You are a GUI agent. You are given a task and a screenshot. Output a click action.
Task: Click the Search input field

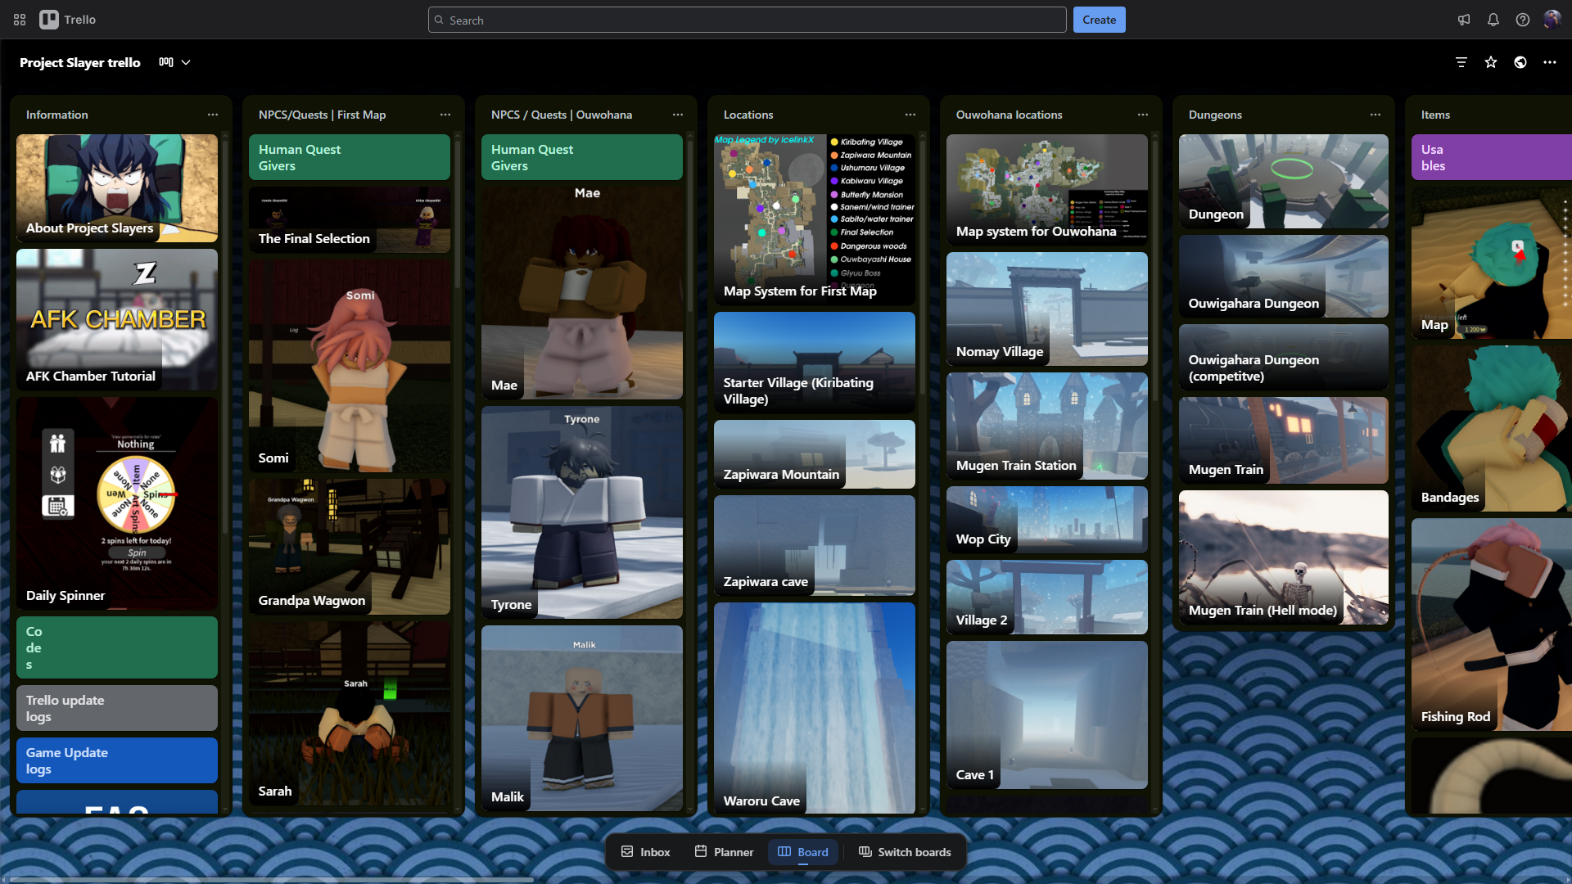pyautogui.click(x=747, y=20)
